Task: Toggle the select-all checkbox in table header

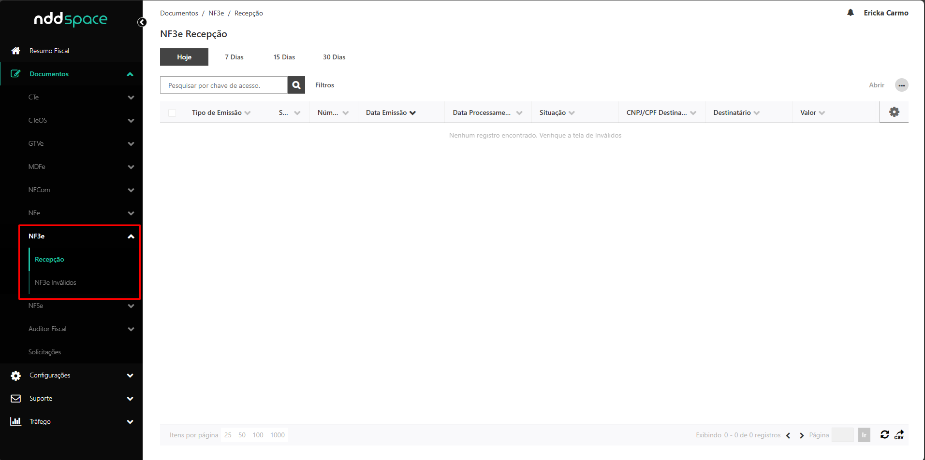Action: click(172, 112)
